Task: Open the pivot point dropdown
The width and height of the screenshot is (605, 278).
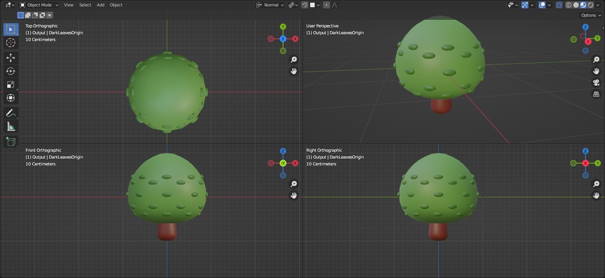Action: [x=294, y=5]
